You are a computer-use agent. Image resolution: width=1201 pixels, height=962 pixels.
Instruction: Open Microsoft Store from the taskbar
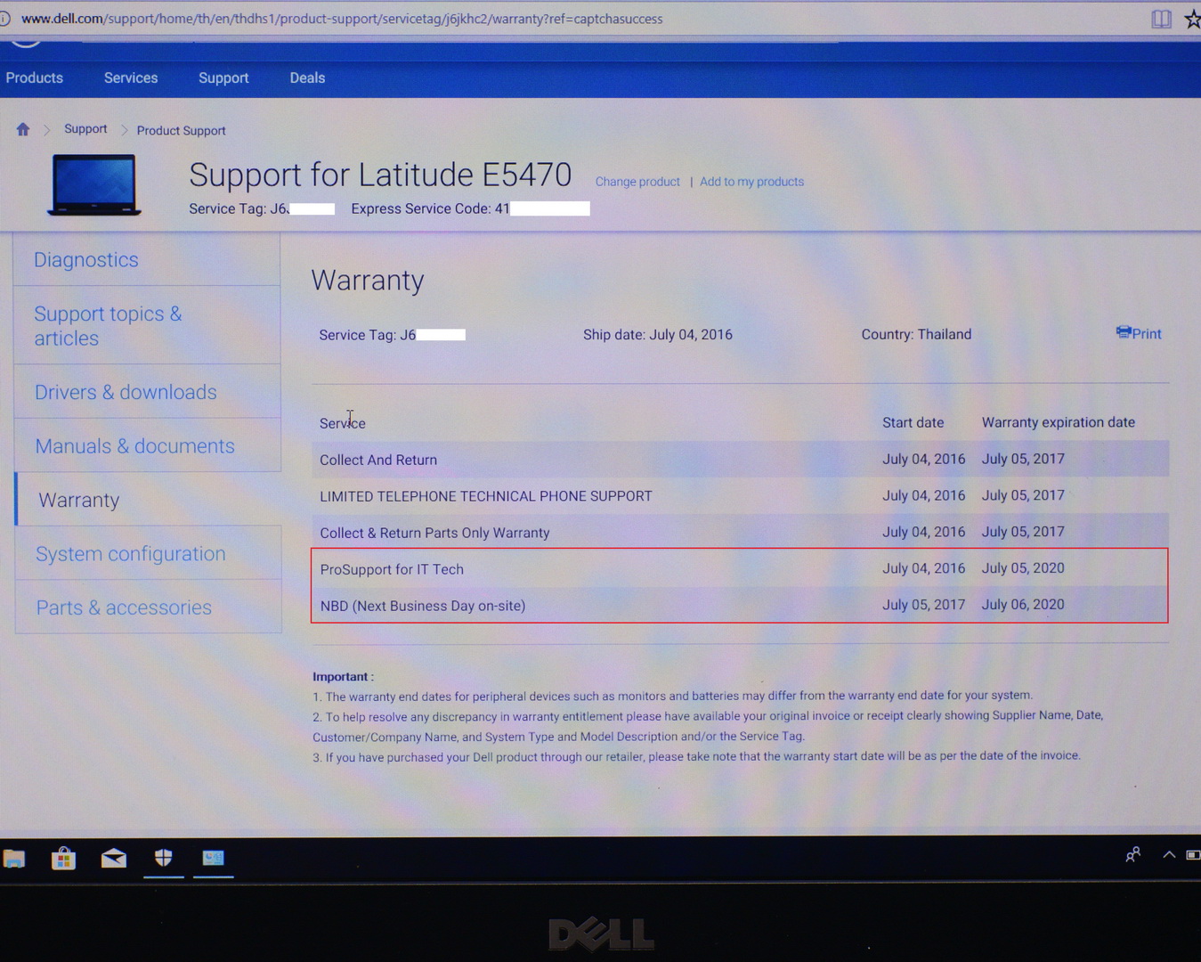click(x=63, y=859)
